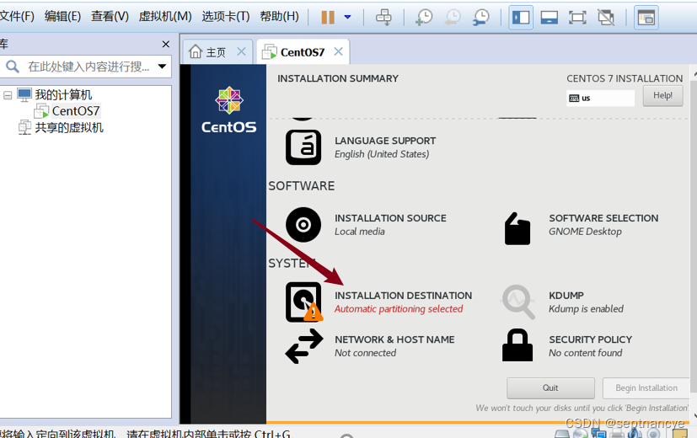The height and width of the screenshot is (438, 697).
Task: Toggle the thumbnail bar icon
Action: (x=550, y=18)
